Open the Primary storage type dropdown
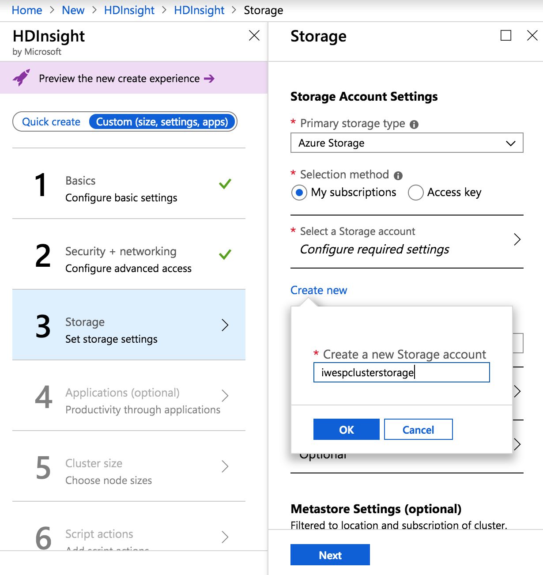 pos(407,143)
